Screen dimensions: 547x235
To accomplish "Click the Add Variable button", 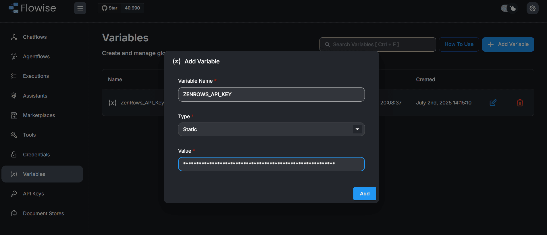I will click(508, 44).
